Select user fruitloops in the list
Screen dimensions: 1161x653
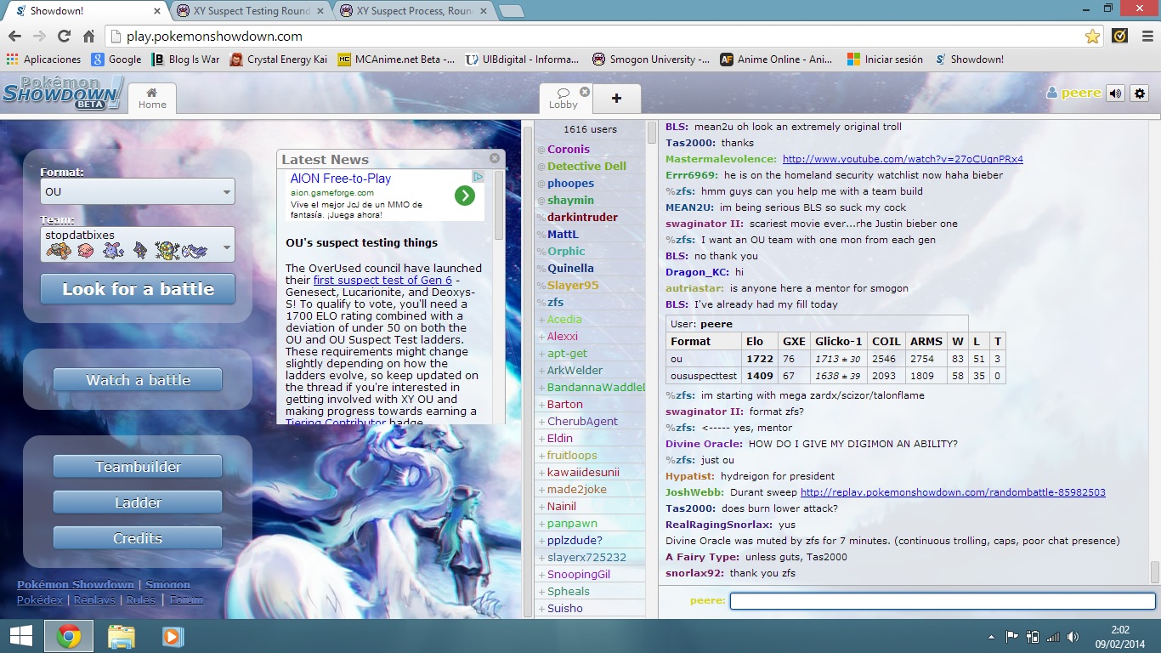[572, 455]
